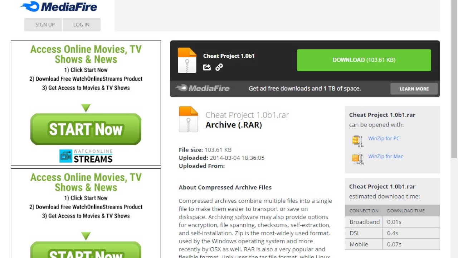The width and height of the screenshot is (458, 258).
Task: Click the Archive (.RAR) label
Action: (x=234, y=125)
